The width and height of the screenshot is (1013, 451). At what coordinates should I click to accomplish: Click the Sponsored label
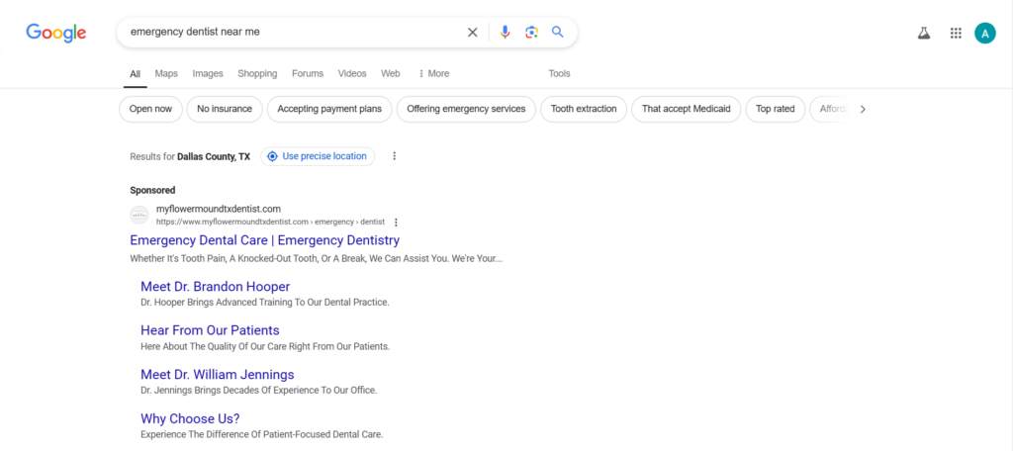(152, 191)
